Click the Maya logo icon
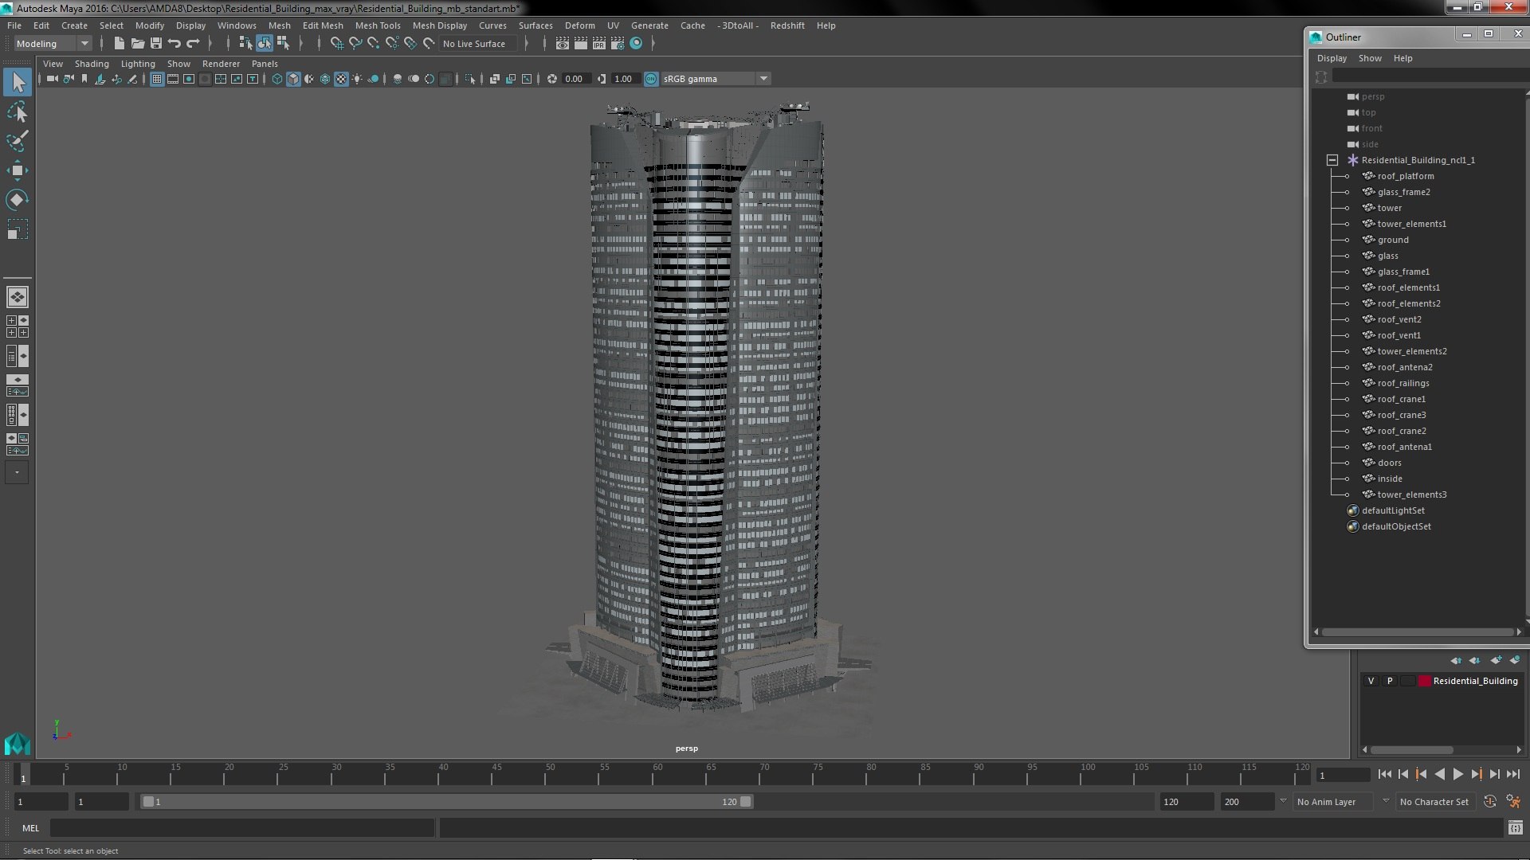The height and width of the screenshot is (860, 1530). pos(18,743)
